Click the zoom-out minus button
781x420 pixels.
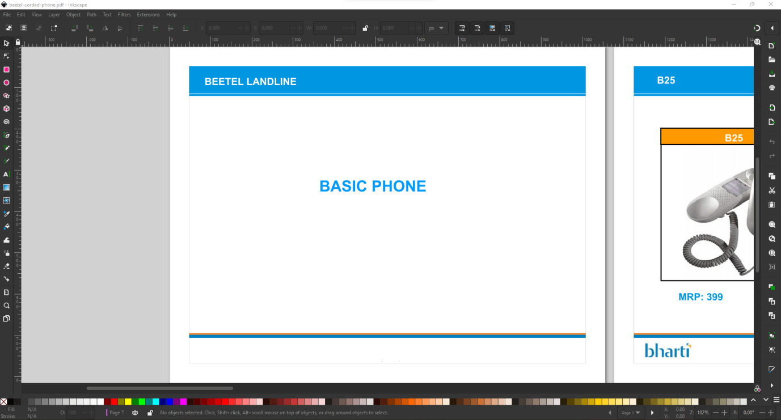[716, 413]
